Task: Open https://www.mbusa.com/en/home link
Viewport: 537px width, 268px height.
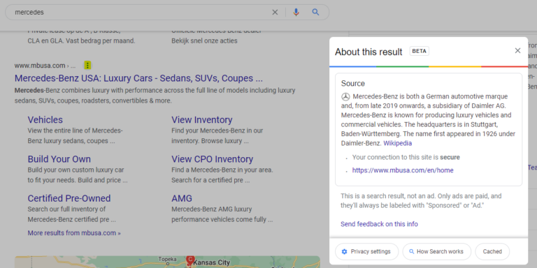Action: (x=403, y=170)
